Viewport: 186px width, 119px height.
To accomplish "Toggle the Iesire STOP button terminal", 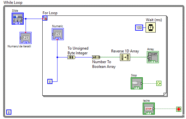I will pyautogui.click(x=149, y=109).
